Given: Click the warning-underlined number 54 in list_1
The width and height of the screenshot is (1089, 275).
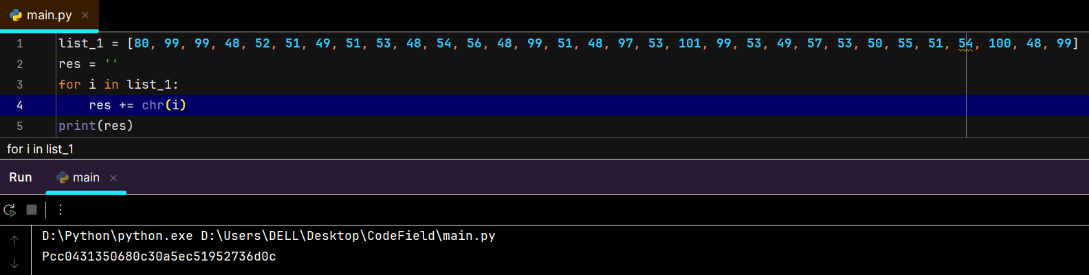Looking at the screenshot, I should 966,43.
